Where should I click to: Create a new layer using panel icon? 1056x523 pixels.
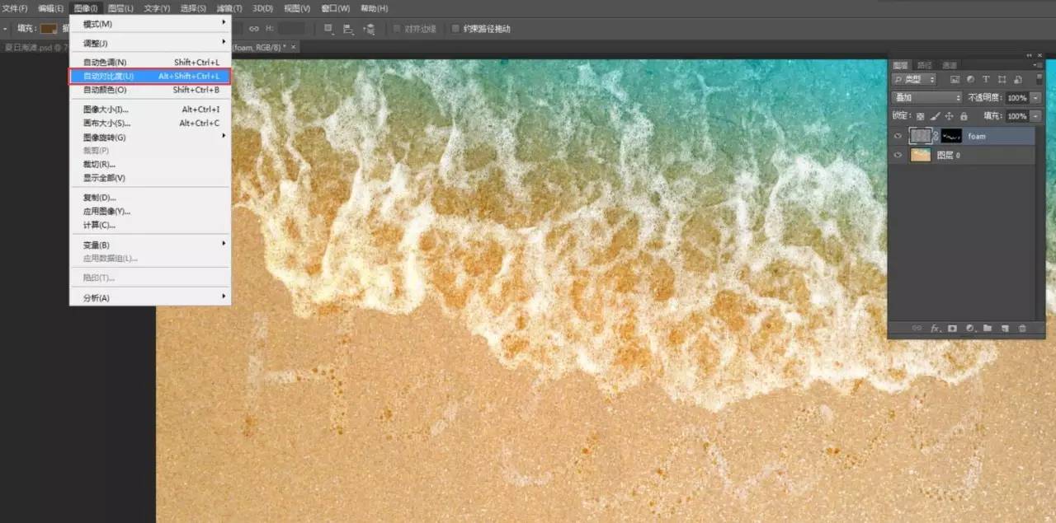pyautogui.click(x=1005, y=328)
